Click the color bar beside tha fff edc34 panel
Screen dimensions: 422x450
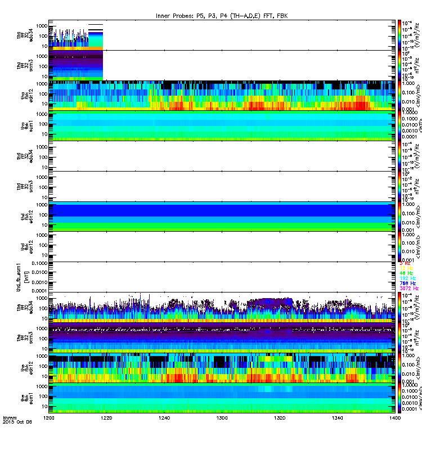[399, 35]
